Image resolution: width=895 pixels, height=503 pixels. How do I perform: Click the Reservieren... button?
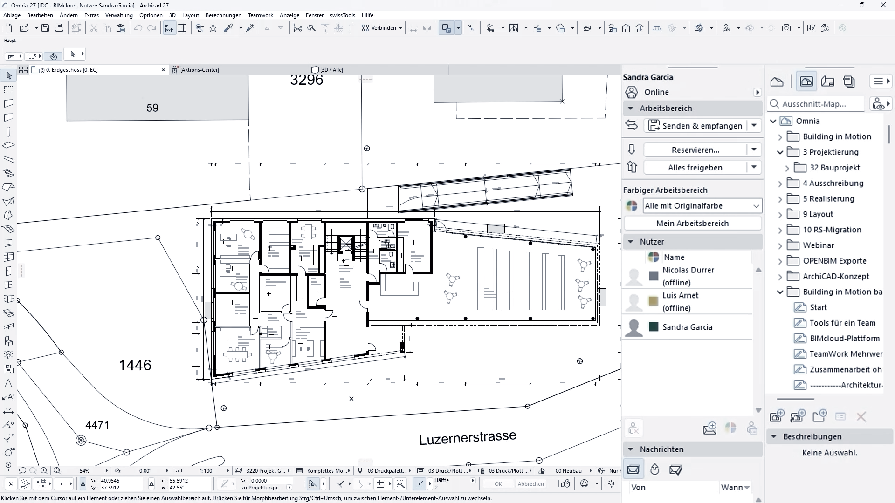[x=695, y=150]
